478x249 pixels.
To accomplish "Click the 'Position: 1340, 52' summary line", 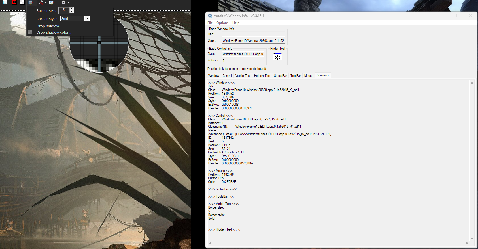I will tap(221, 94).
